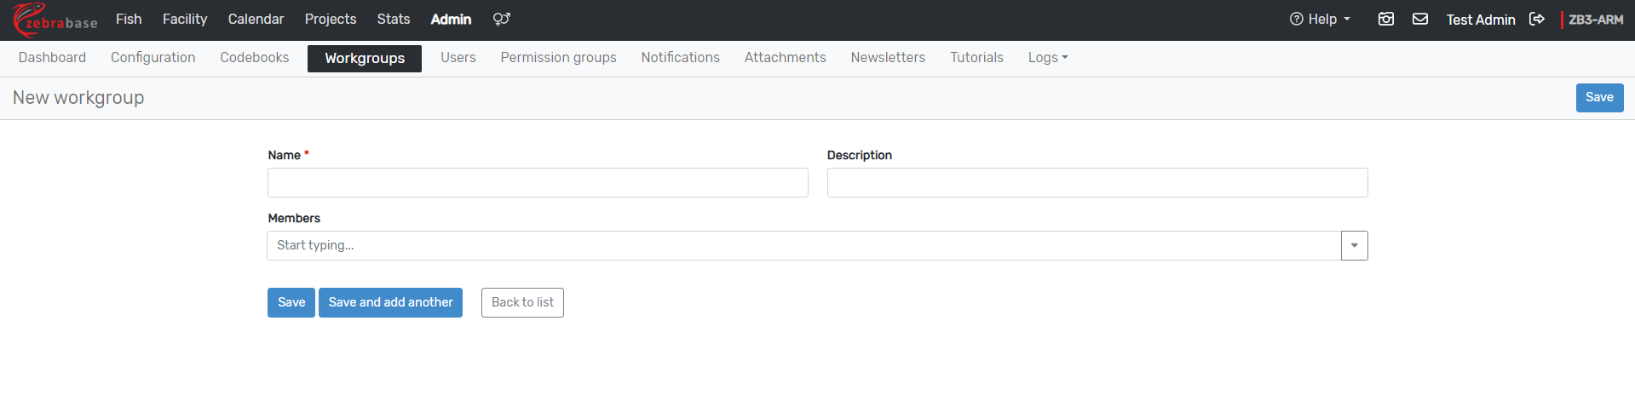Open the Fish menu
This screenshot has height=401, width=1635.
129,19
